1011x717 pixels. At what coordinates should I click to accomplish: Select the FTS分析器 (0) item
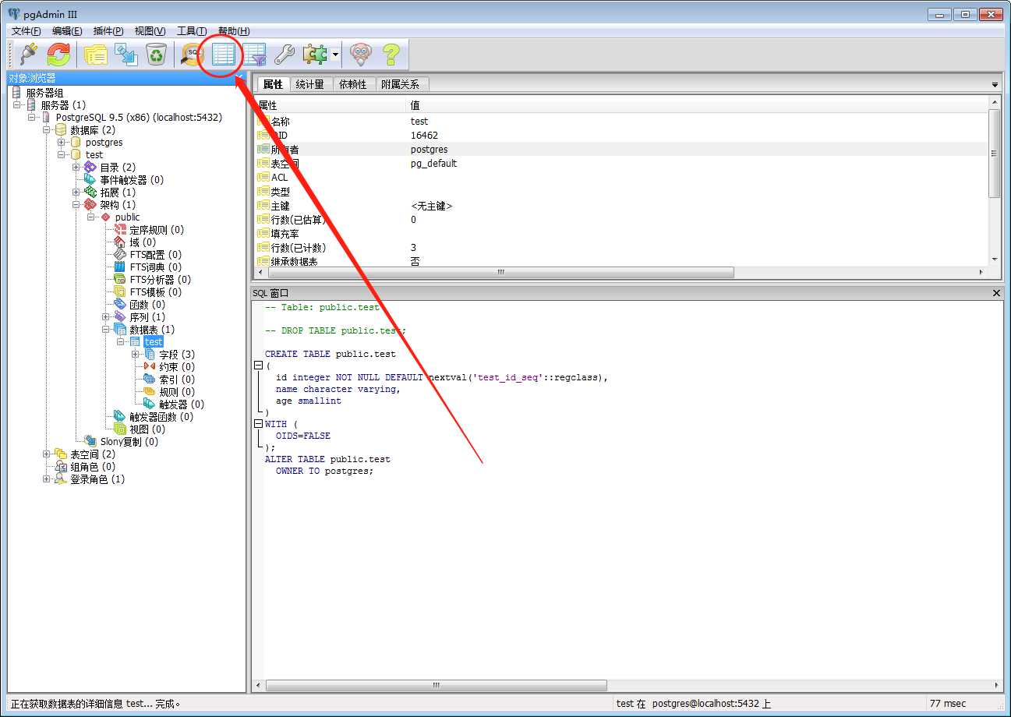pos(160,280)
